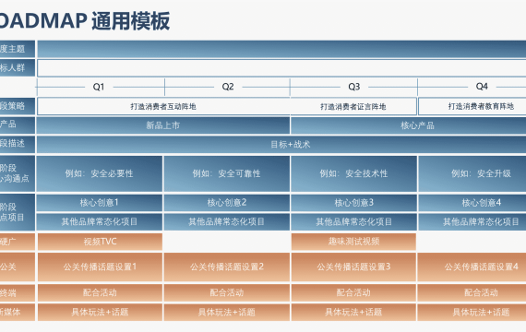Click 配合活动 below 公关传播话题设置1
Screen dimensions: 526x332
(100, 292)
